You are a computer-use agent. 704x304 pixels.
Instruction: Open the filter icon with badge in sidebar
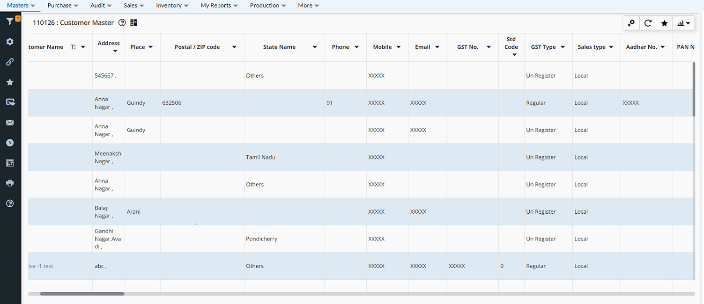coord(10,22)
